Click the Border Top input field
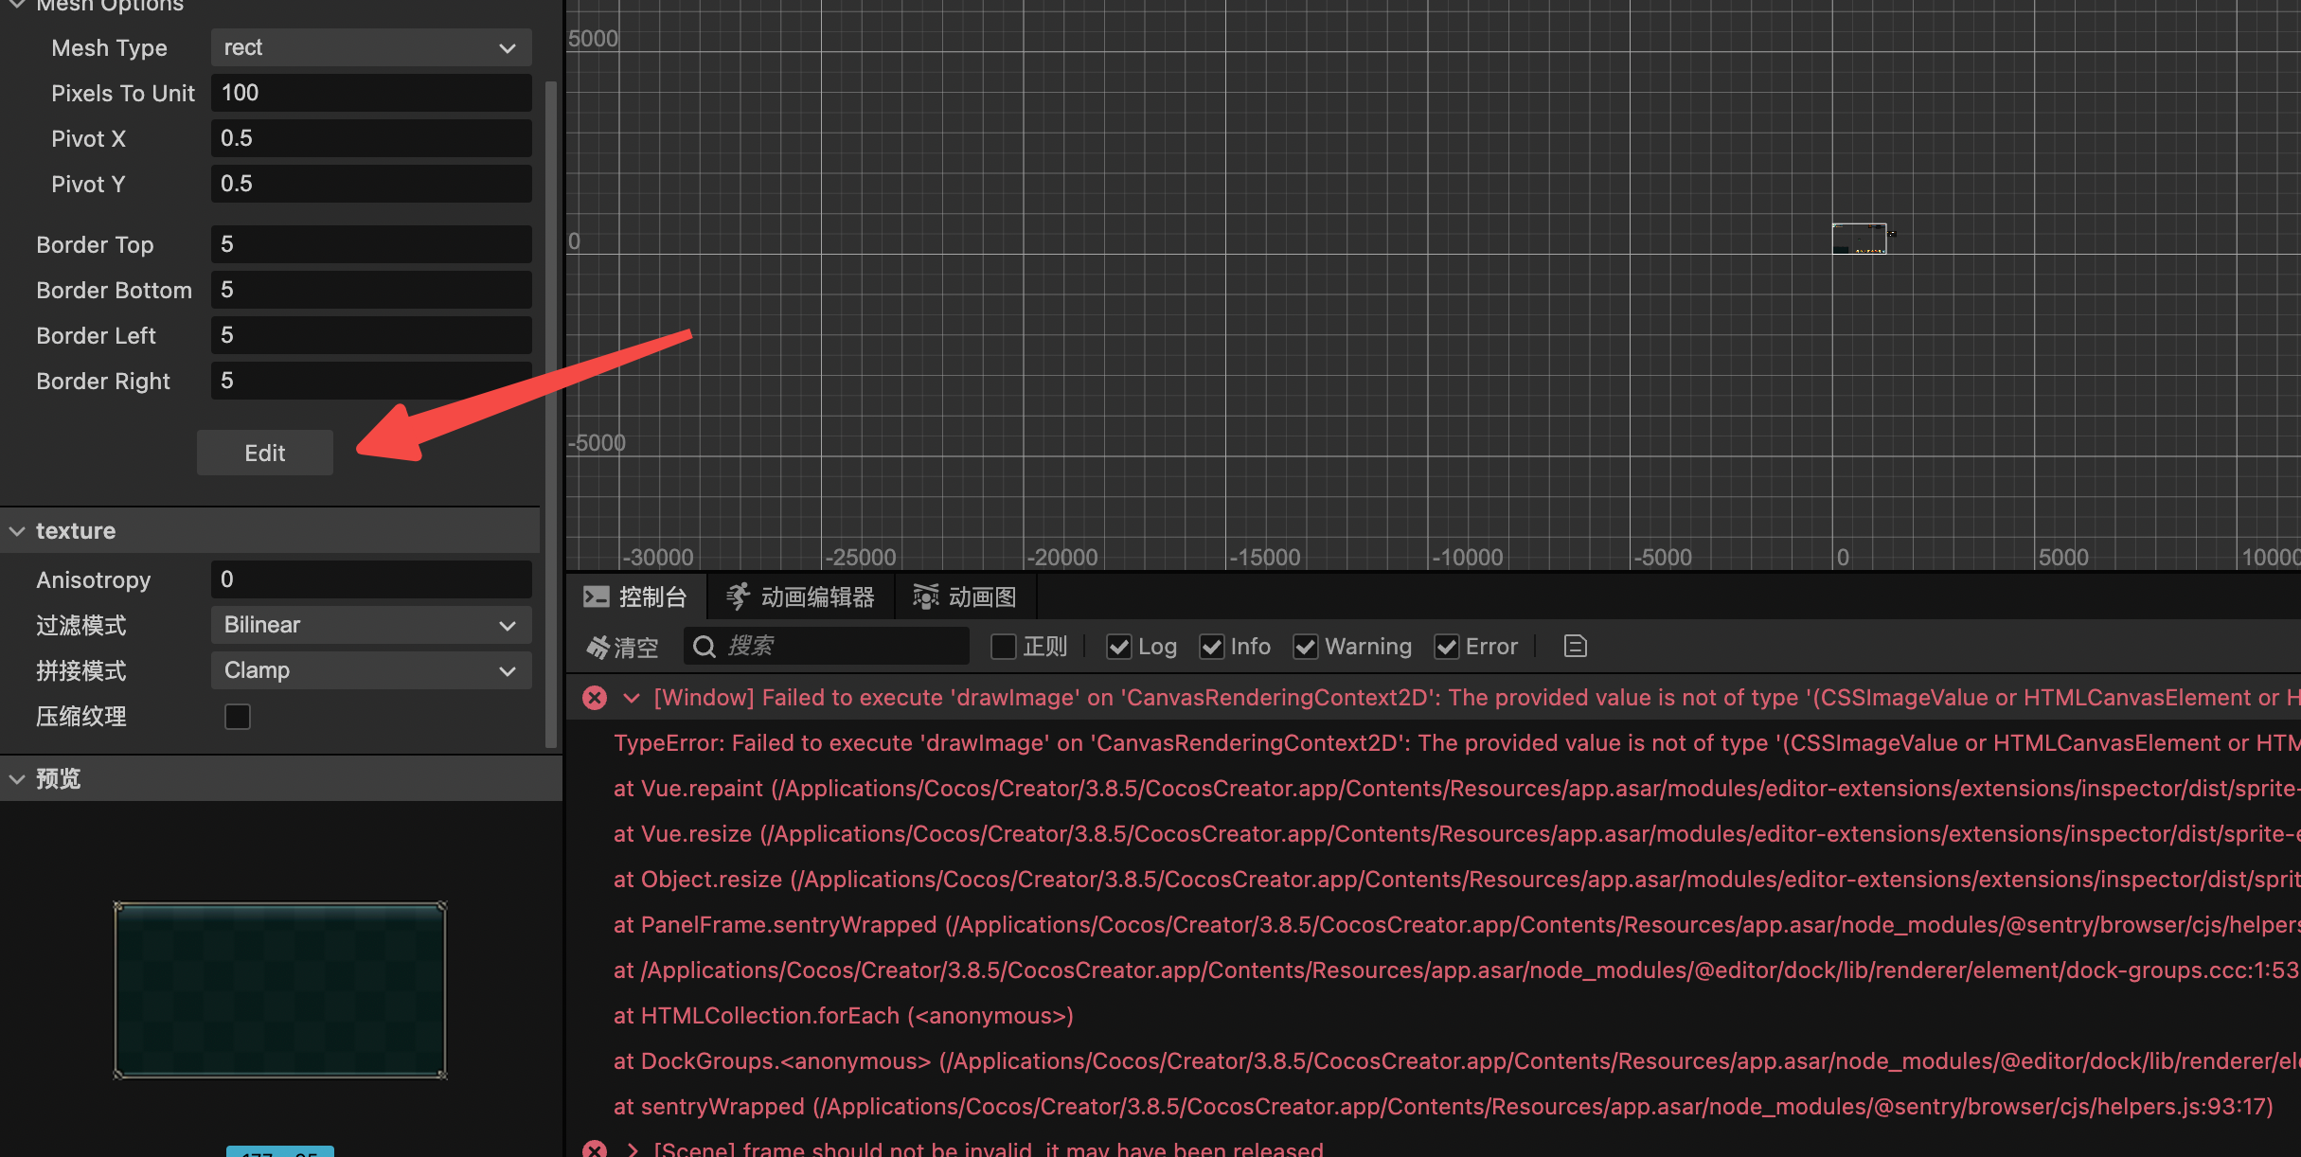The height and width of the screenshot is (1157, 2301). 370,244
